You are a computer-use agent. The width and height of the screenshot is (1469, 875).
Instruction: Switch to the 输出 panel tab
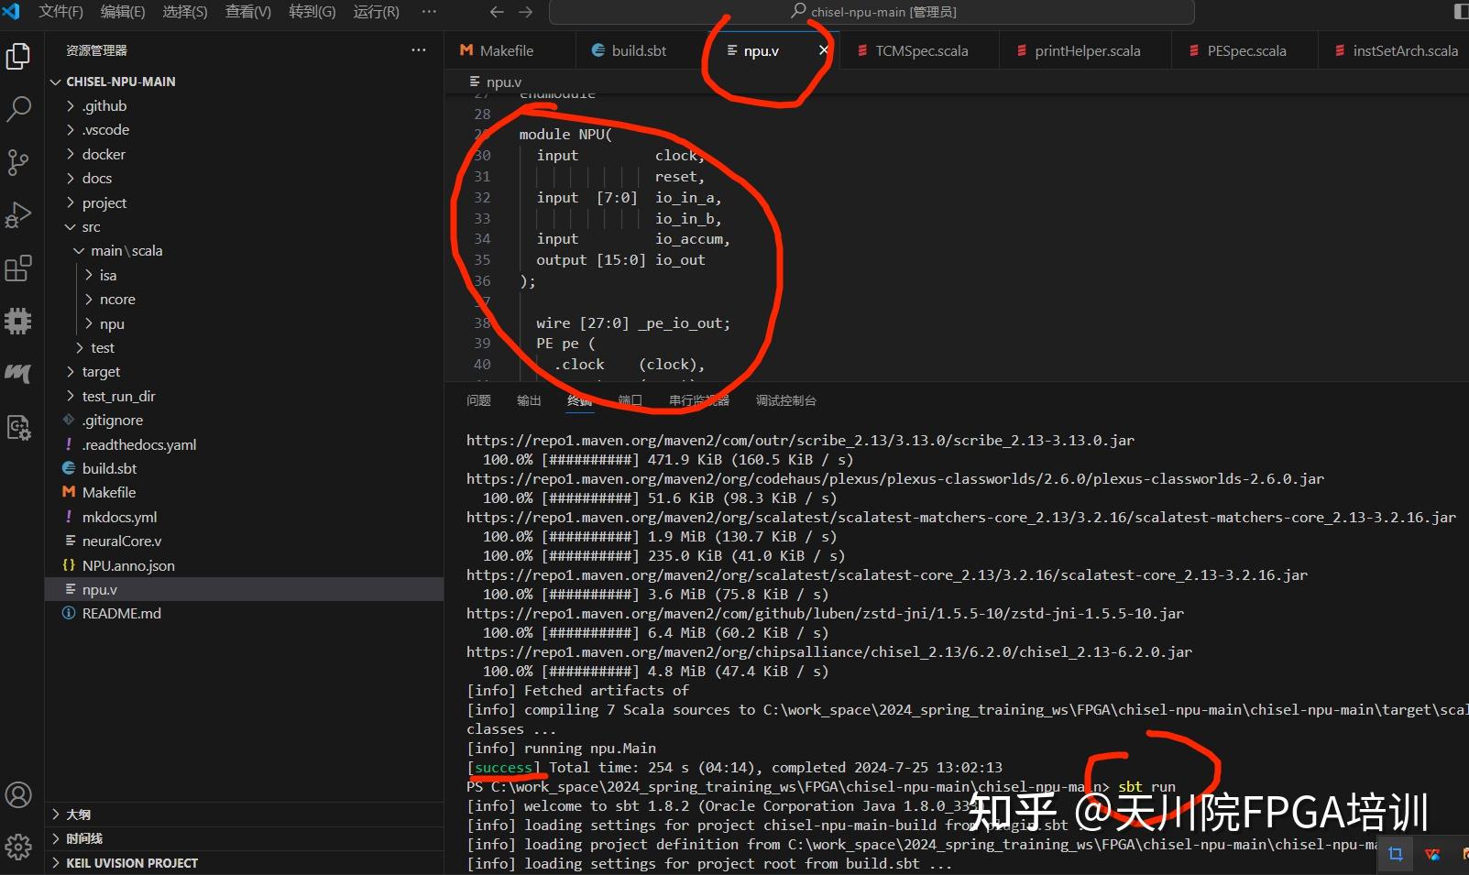tap(528, 400)
